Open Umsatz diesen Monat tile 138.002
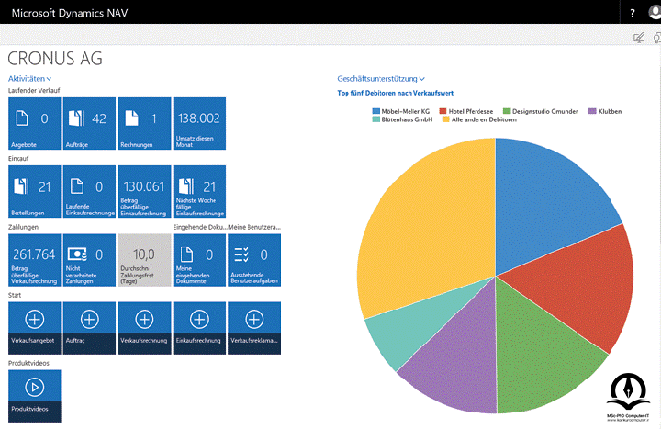Viewport: 661px width, 429px height. pyautogui.click(x=199, y=123)
